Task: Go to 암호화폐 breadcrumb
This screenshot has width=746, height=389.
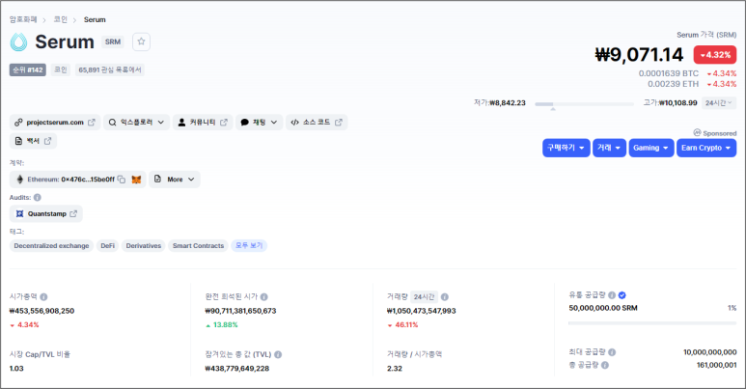Action: (23, 19)
